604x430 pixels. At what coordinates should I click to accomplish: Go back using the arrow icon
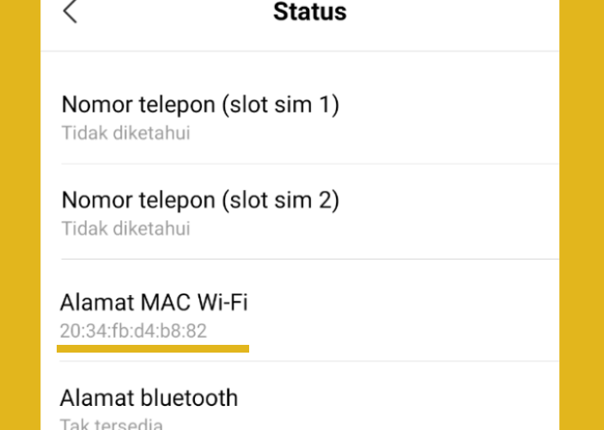(x=70, y=11)
